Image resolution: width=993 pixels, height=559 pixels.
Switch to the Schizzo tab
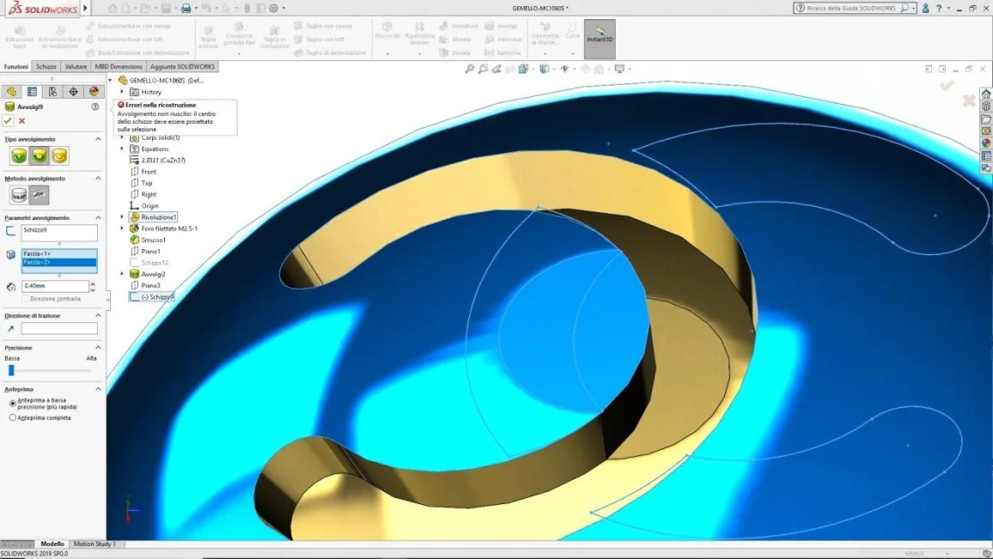pyautogui.click(x=45, y=66)
